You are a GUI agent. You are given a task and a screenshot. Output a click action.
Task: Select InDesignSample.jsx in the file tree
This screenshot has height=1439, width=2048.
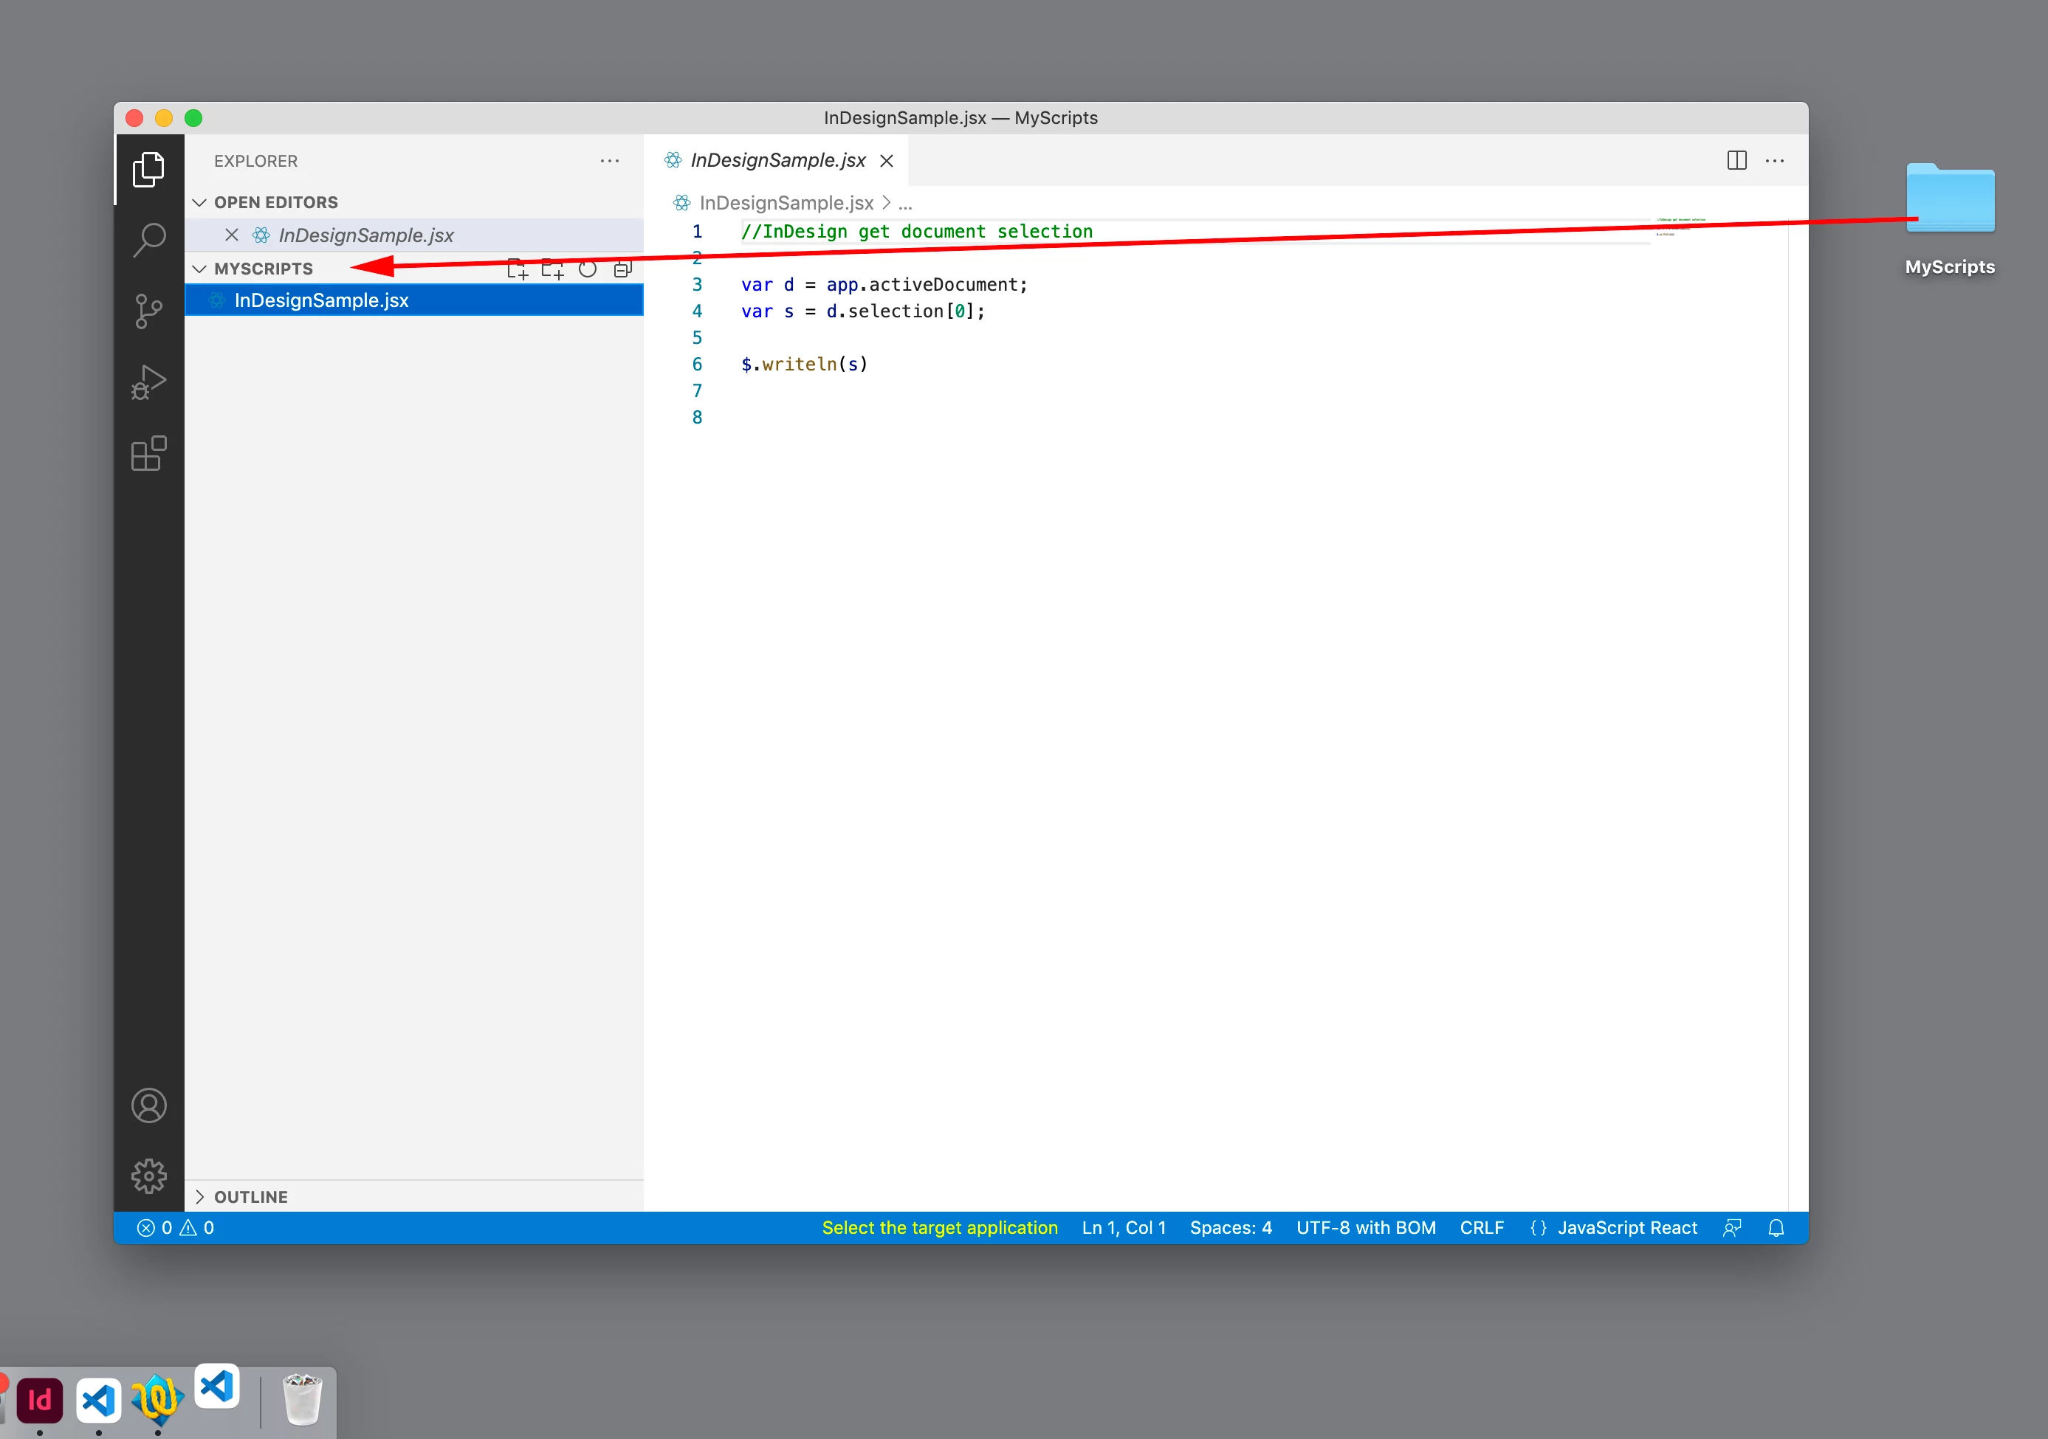pos(321,300)
